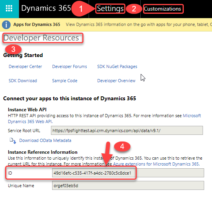Click the blue information icon in the banner
Viewport: 212px width, 197px height.
[x=6, y=25]
